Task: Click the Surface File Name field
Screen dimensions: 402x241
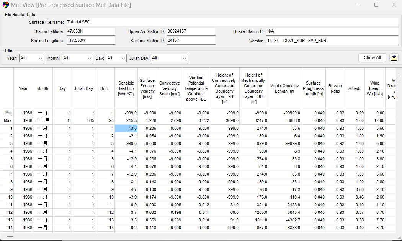Action: [232, 22]
